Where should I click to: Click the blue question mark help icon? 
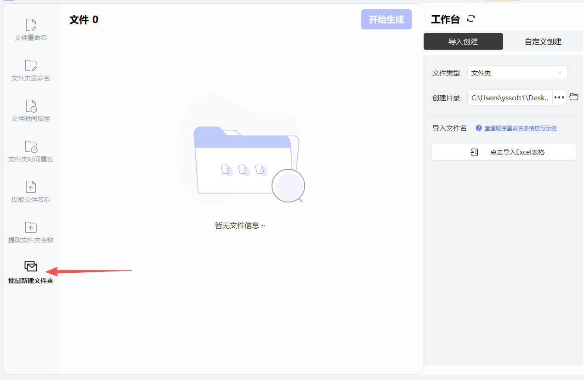click(x=479, y=128)
